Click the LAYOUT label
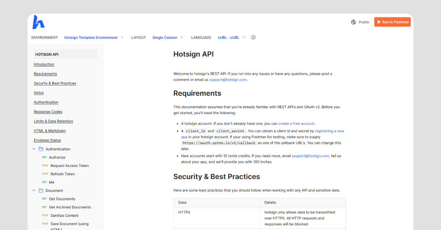Screen dimensions: 441x230 pos(139,37)
